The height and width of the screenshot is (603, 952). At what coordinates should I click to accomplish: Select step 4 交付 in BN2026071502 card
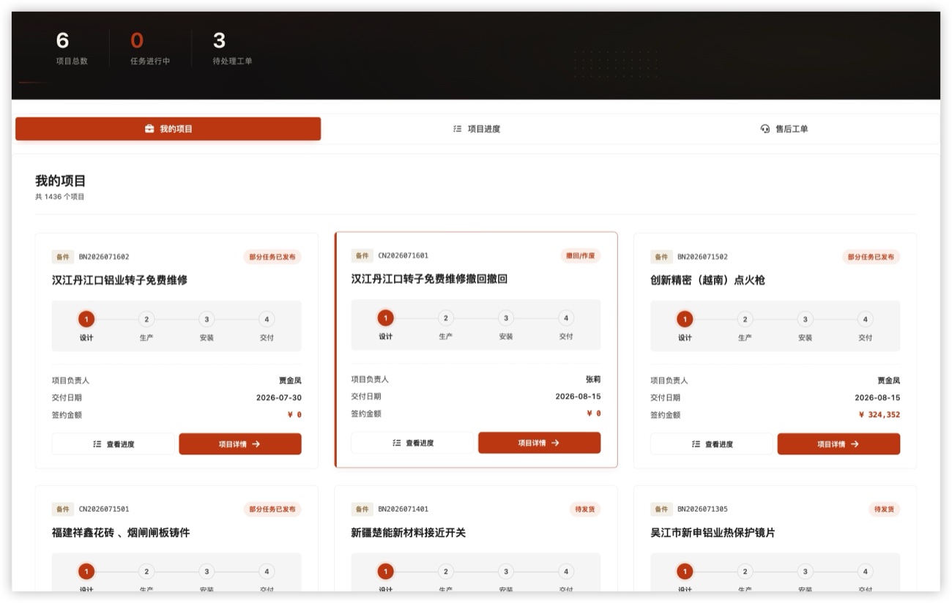click(865, 319)
